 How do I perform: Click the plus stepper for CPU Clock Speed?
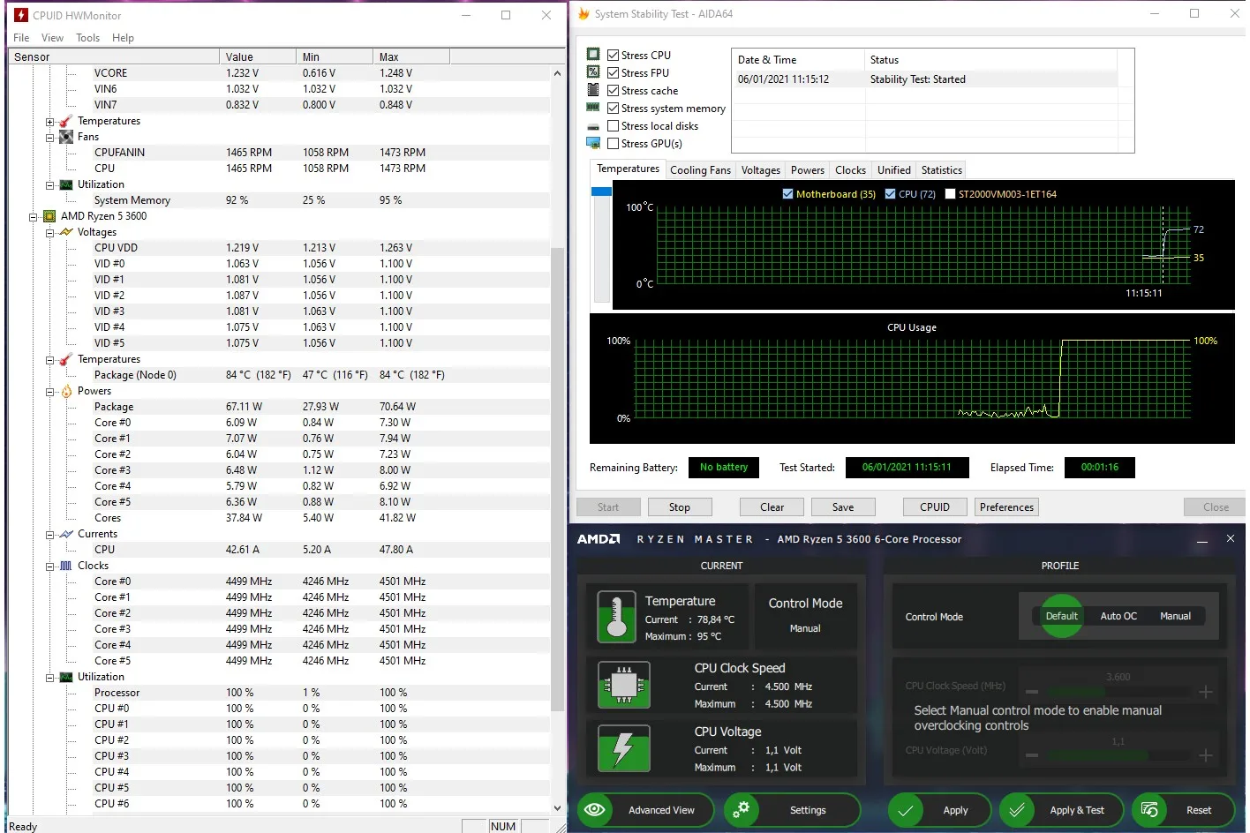pyautogui.click(x=1206, y=692)
